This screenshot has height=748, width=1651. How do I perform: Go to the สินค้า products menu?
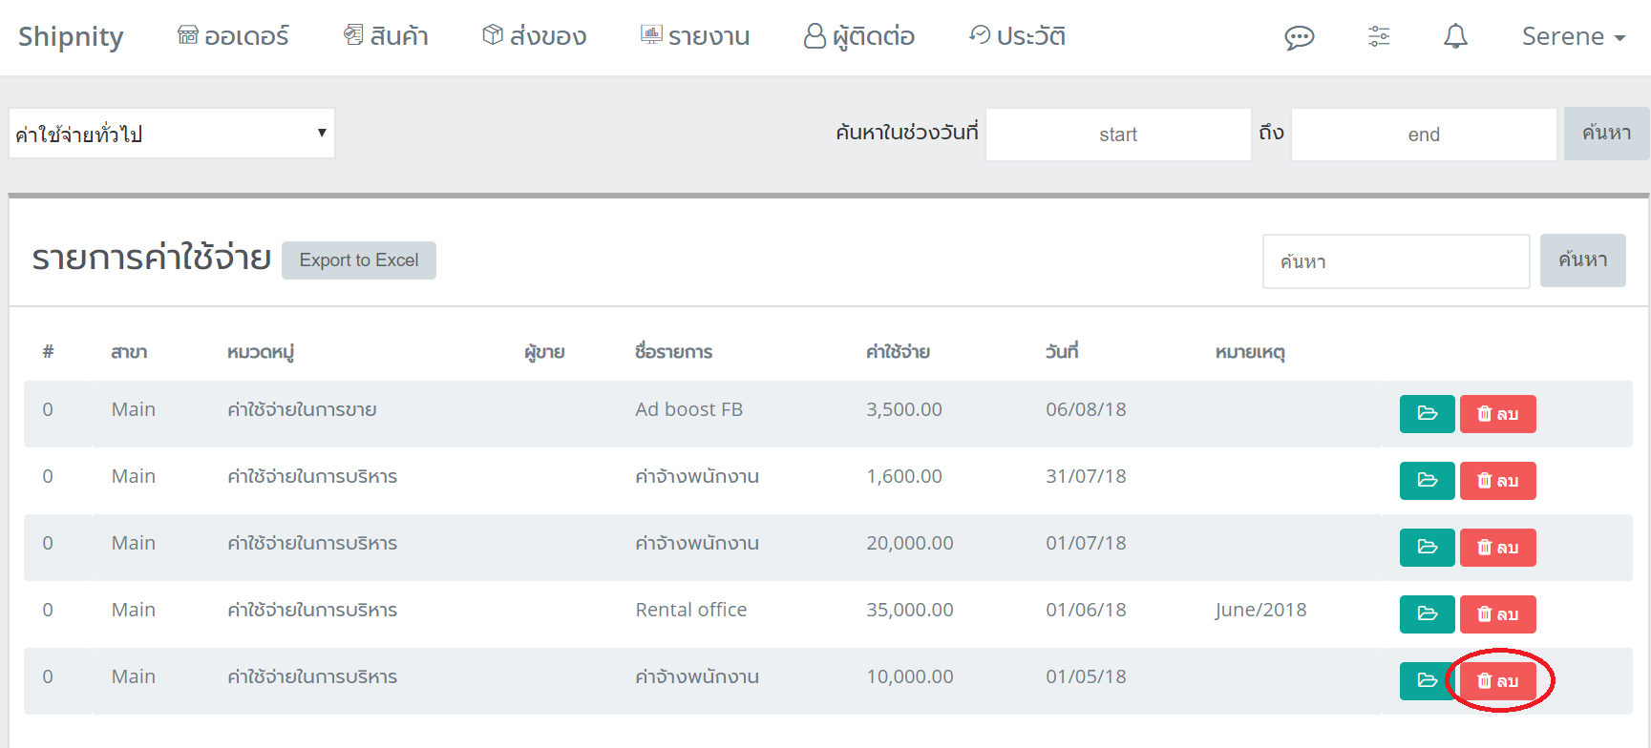click(386, 36)
